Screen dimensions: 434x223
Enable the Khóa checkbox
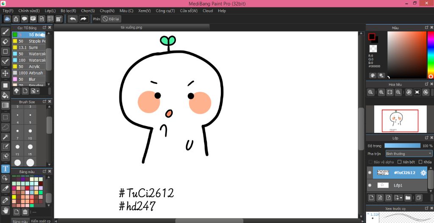pyautogui.click(x=420, y=162)
